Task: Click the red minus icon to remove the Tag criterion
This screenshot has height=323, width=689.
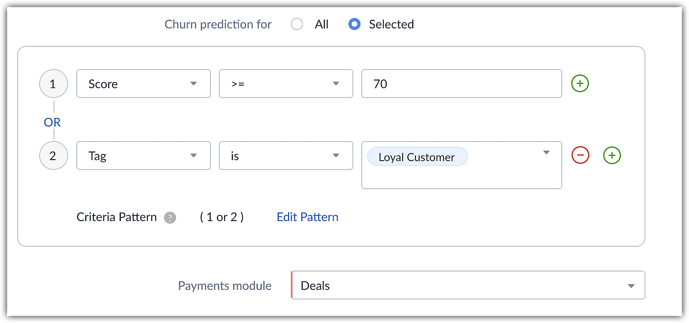Action: point(580,155)
